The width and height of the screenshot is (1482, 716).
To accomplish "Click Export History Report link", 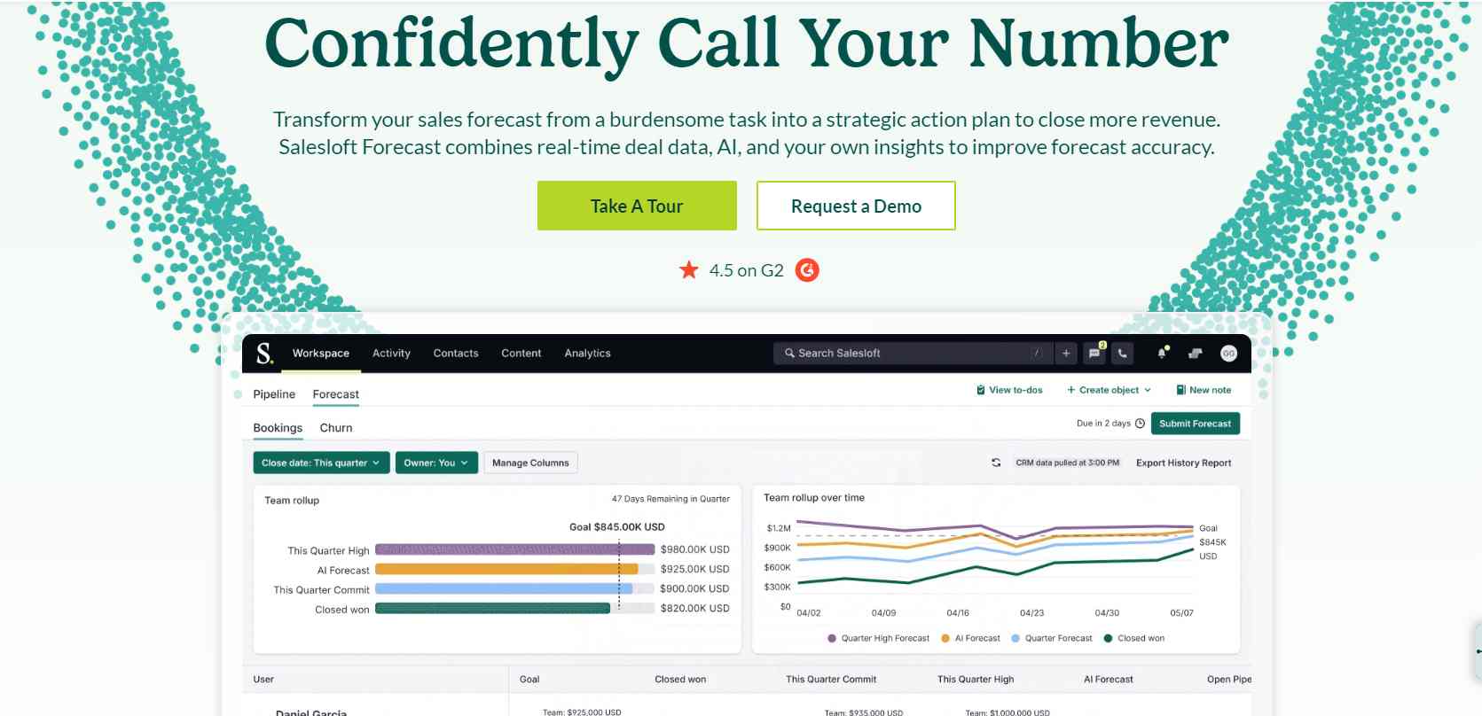I will (x=1183, y=463).
